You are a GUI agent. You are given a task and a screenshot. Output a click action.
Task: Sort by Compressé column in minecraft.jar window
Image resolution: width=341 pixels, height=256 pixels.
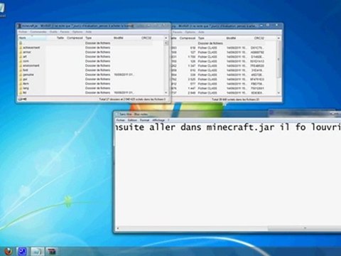[75, 38]
